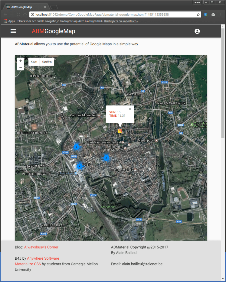Switch map to Kaart view

34,62
